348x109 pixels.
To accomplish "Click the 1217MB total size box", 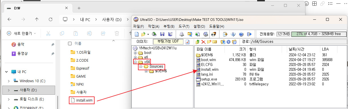I will (x=283, y=34).
